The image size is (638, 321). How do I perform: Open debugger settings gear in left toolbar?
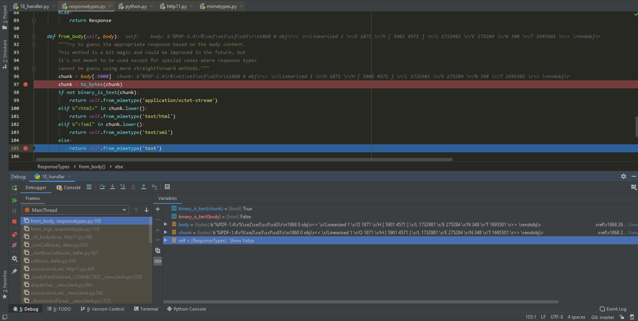point(14,259)
